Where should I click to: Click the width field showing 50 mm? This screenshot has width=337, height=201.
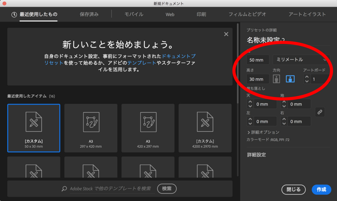pyautogui.click(x=258, y=60)
